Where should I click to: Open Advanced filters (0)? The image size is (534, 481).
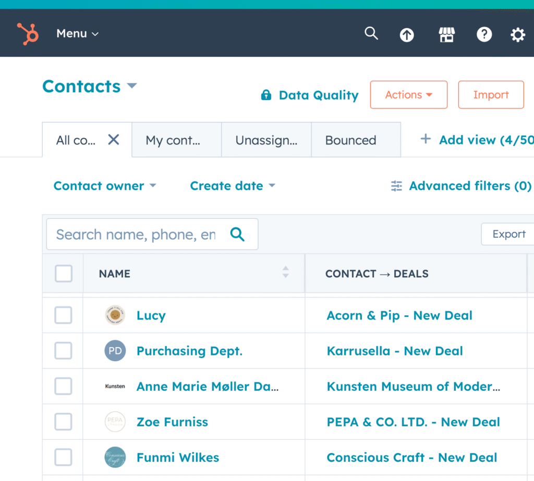point(470,186)
